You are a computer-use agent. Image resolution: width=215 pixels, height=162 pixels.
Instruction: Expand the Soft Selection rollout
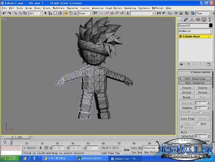coord(195,79)
